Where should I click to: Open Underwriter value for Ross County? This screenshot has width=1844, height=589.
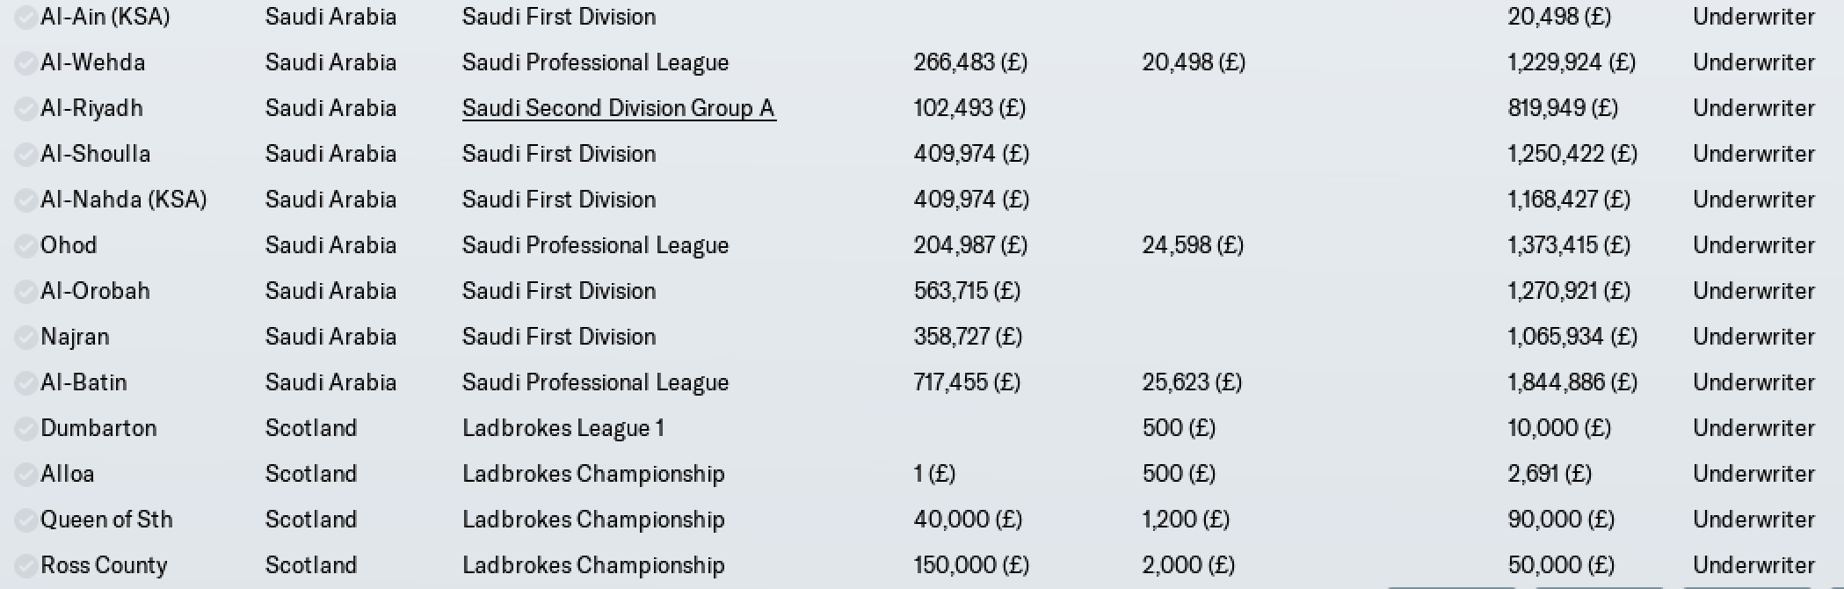pyautogui.click(x=1753, y=565)
